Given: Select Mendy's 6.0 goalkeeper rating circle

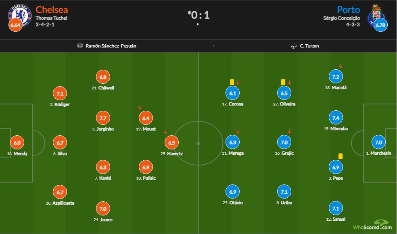Looking at the screenshot, I should coord(17,143).
